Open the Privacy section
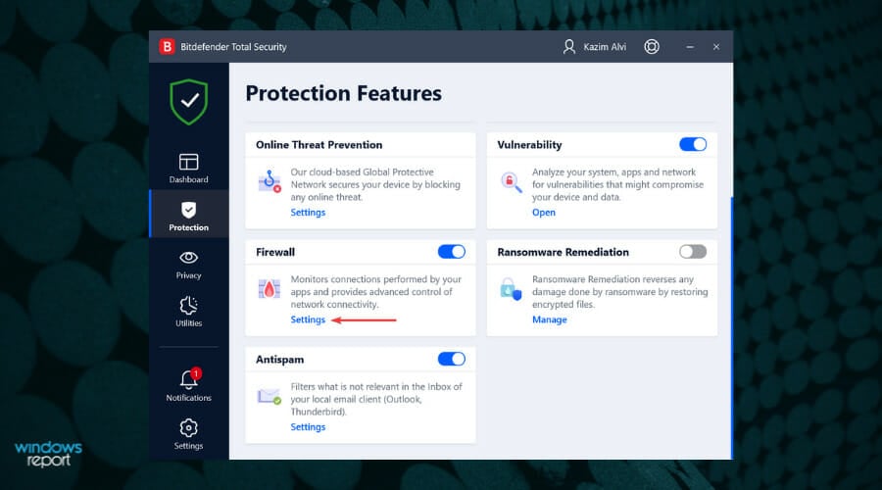This screenshot has height=490, width=882. point(188,265)
